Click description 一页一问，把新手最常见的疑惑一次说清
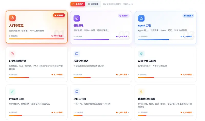 point(92,104)
